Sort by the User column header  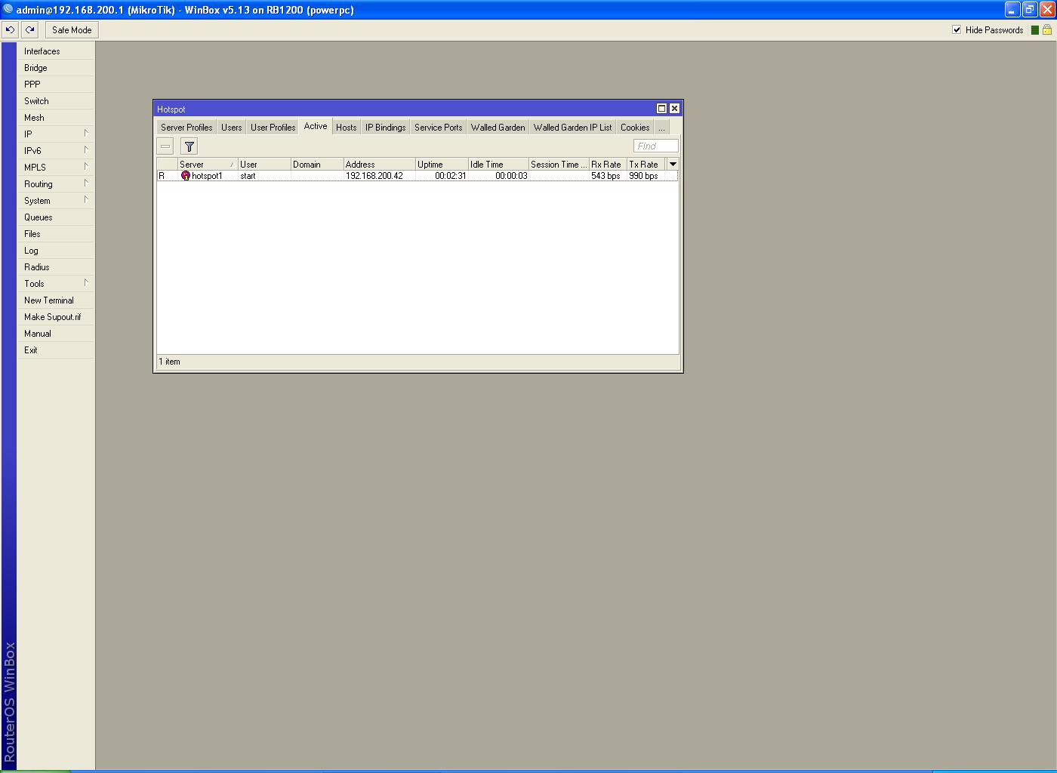264,165
